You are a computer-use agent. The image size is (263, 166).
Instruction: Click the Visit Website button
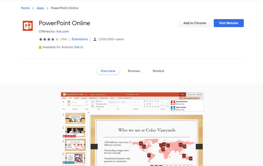click(x=228, y=23)
